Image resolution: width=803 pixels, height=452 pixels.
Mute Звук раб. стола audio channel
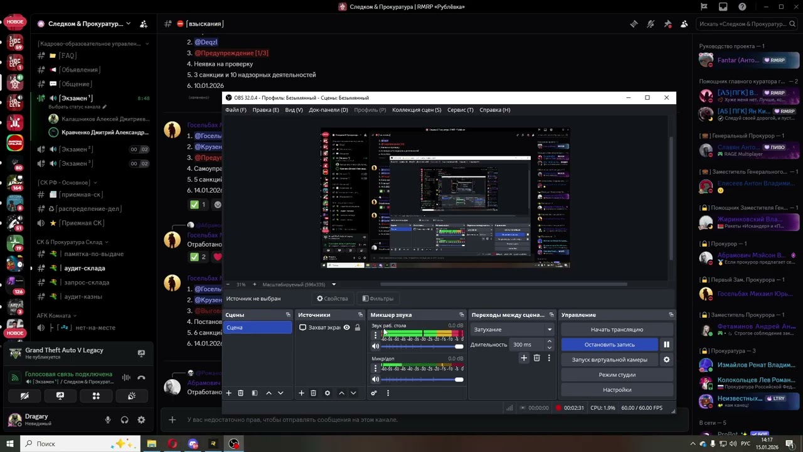(x=375, y=347)
